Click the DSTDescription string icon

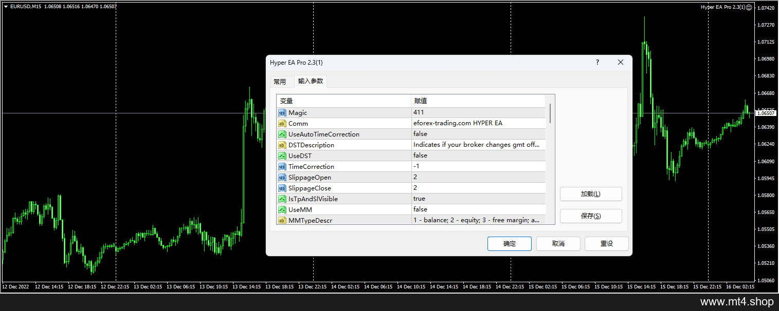click(x=282, y=145)
